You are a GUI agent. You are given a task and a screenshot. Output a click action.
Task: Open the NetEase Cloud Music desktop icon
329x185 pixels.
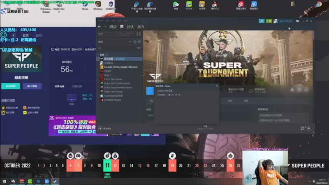click(x=241, y=5)
